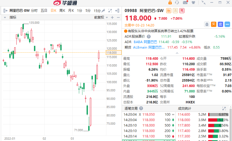Viewport: 232px width, 141px height.
Task: Expand chart to fullscreen icon
Action: tap(110, 10)
